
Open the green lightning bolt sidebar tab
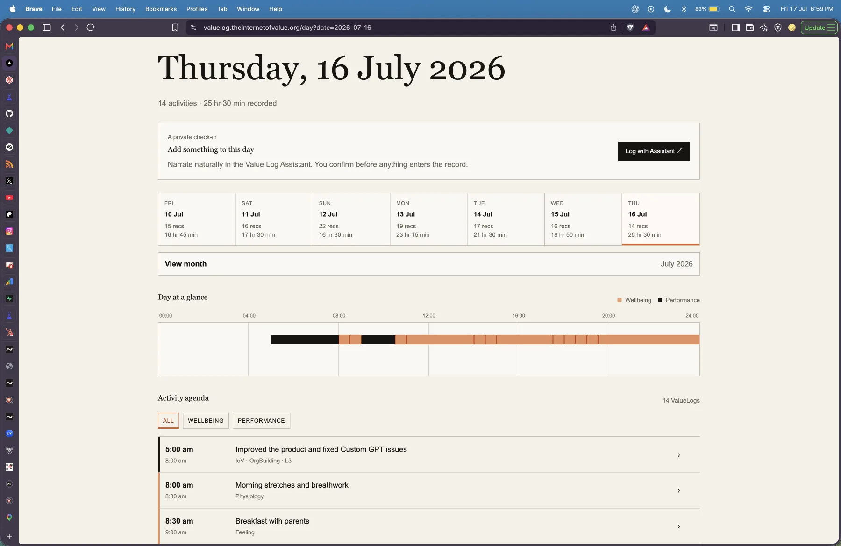click(9, 298)
